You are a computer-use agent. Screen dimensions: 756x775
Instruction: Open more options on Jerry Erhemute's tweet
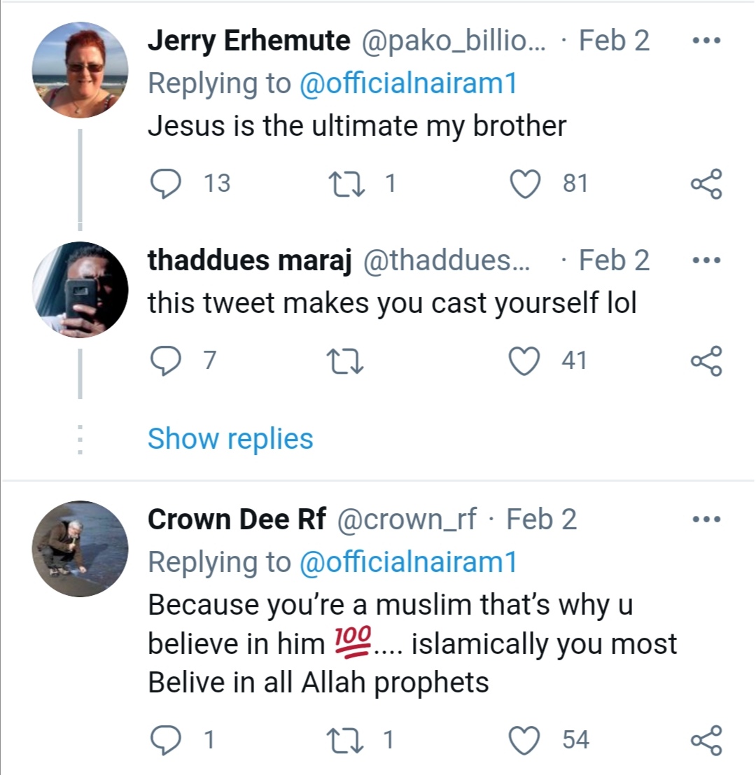706,41
